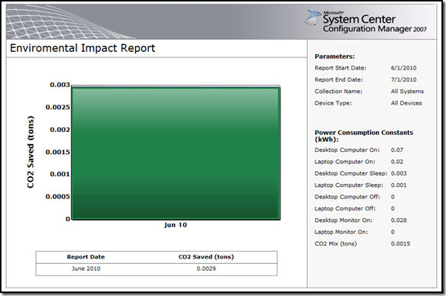Click the CO2 Saved (tons) column header
The width and height of the screenshot is (446, 296).
(206, 257)
